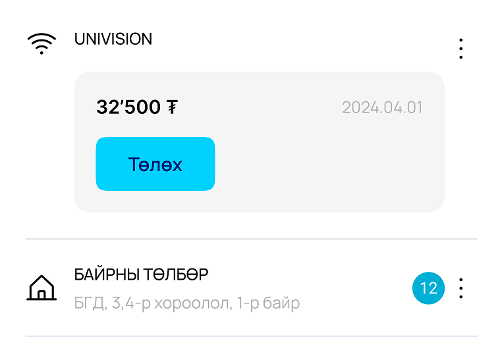Image resolution: width=502 pixels, height=337 pixels.
Task: Click the word БАЙРНЫ in the rent heading
Action: pyautogui.click(x=106, y=275)
